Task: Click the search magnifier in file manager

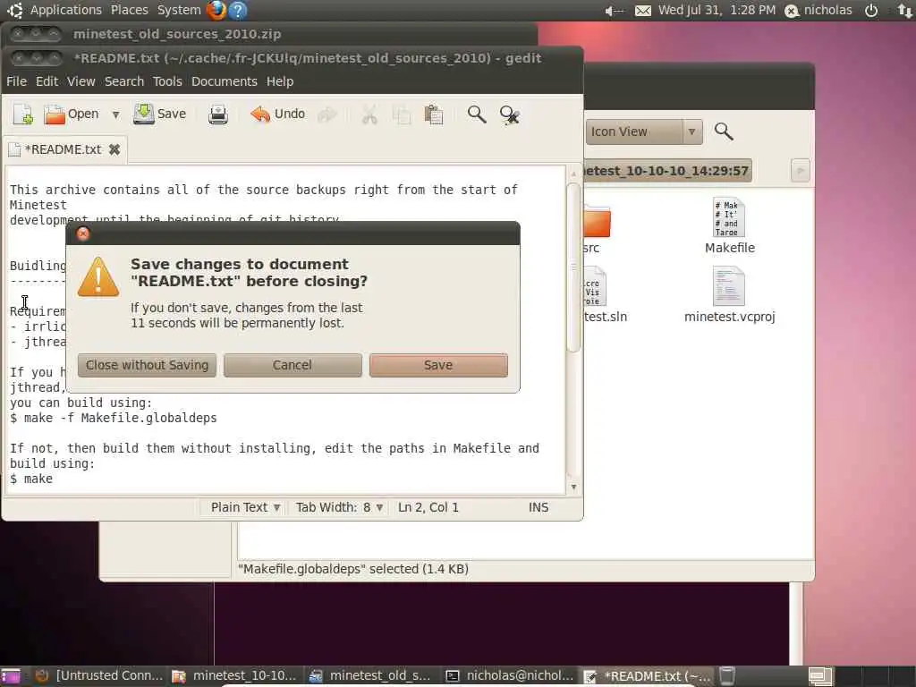Action: (724, 131)
